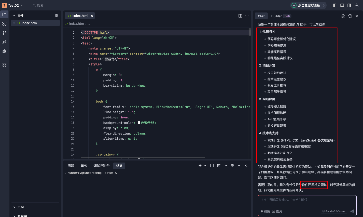Open the Test02 project dropdown
The width and height of the screenshot is (363, 217).
coord(13,5)
